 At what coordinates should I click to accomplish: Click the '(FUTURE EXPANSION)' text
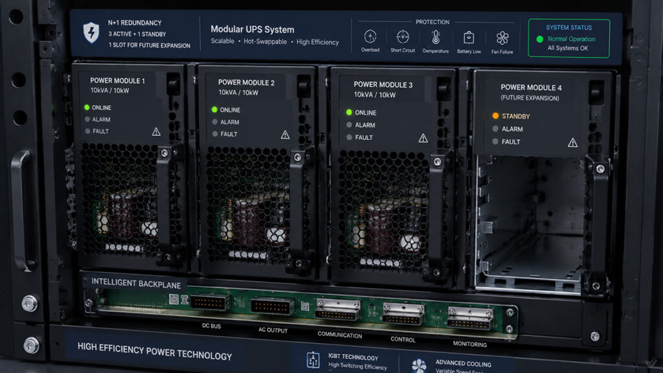[x=530, y=98]
